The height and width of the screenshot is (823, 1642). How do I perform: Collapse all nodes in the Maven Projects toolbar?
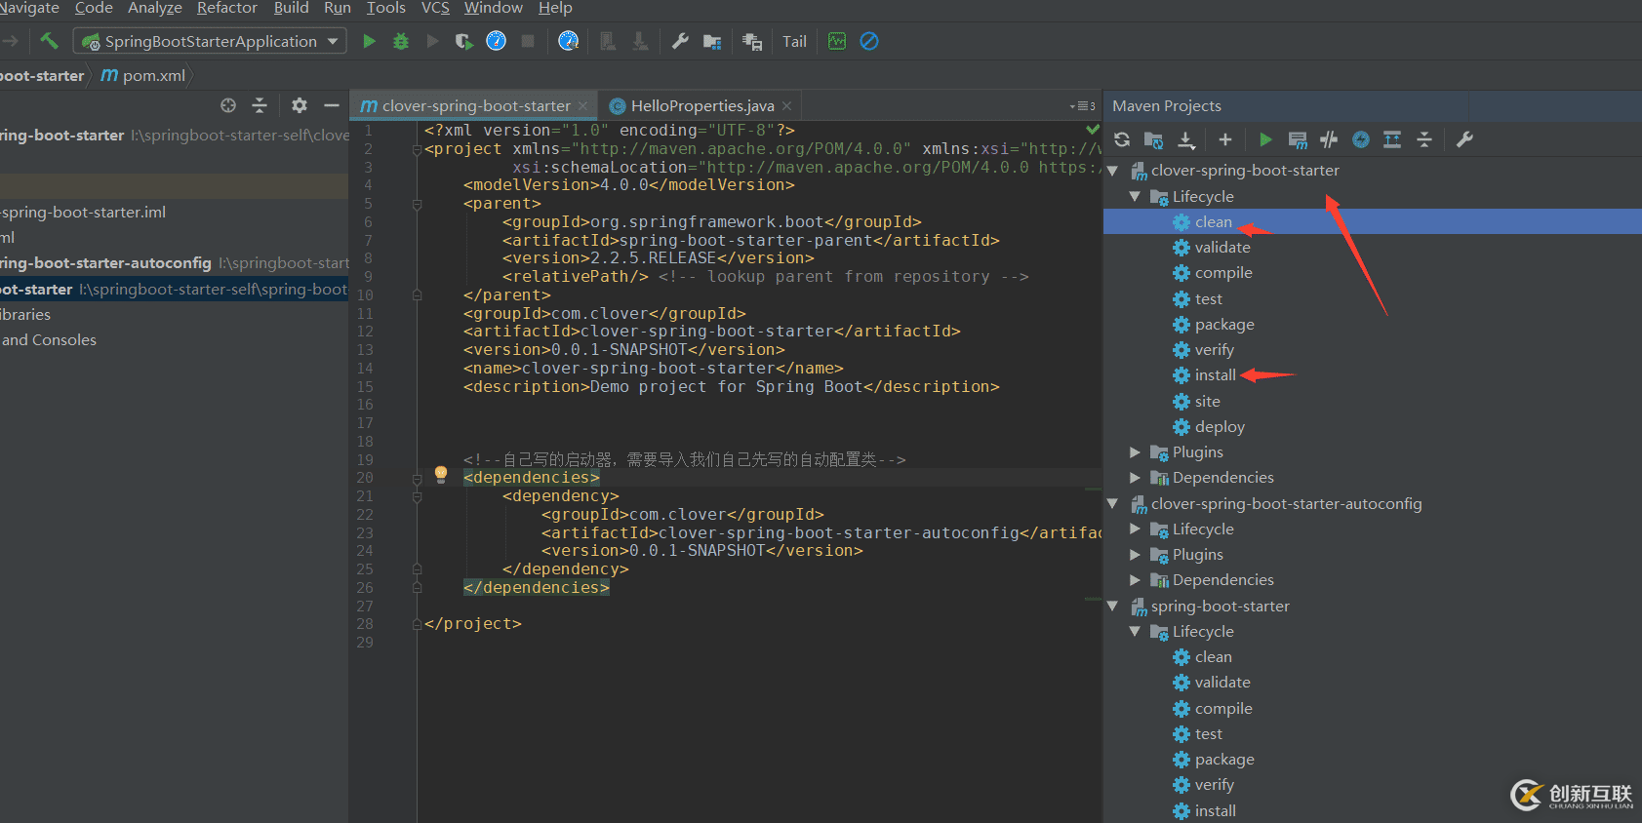1424,139
